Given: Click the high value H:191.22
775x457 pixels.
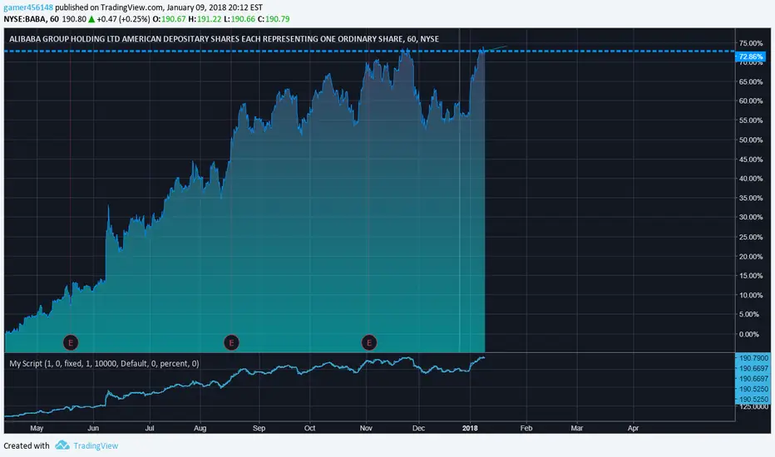Looking at the screenshot, I should [x=205, y=19].
